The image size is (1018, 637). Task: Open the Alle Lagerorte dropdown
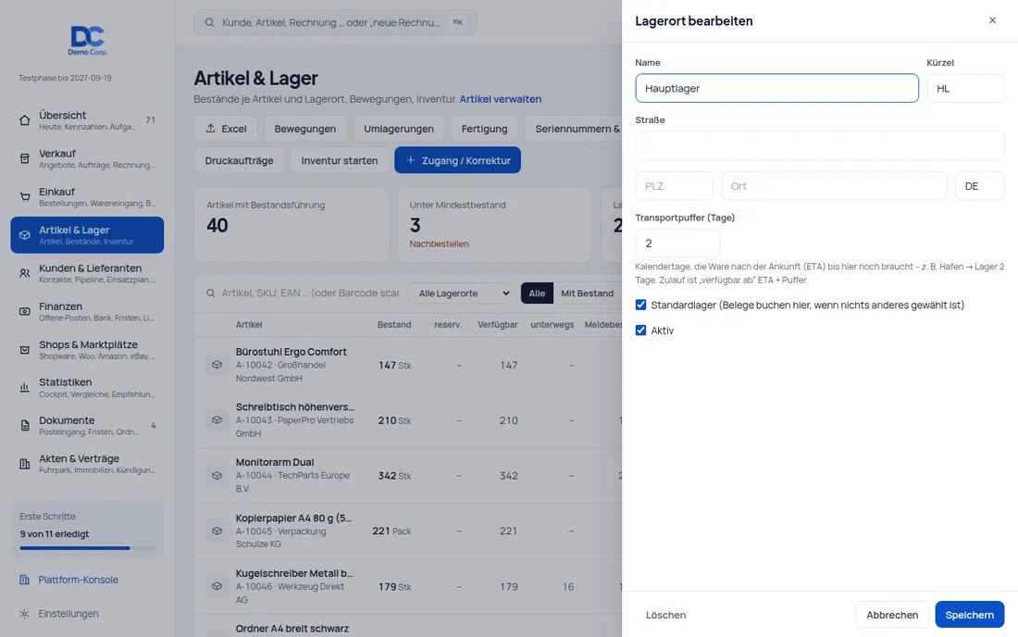(x=461, y=294)
